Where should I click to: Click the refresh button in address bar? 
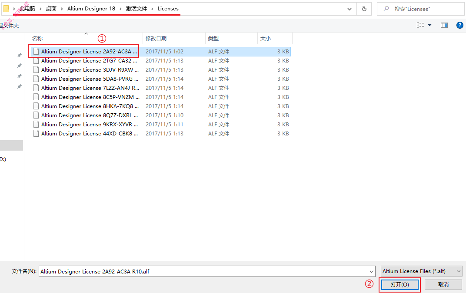364,9
